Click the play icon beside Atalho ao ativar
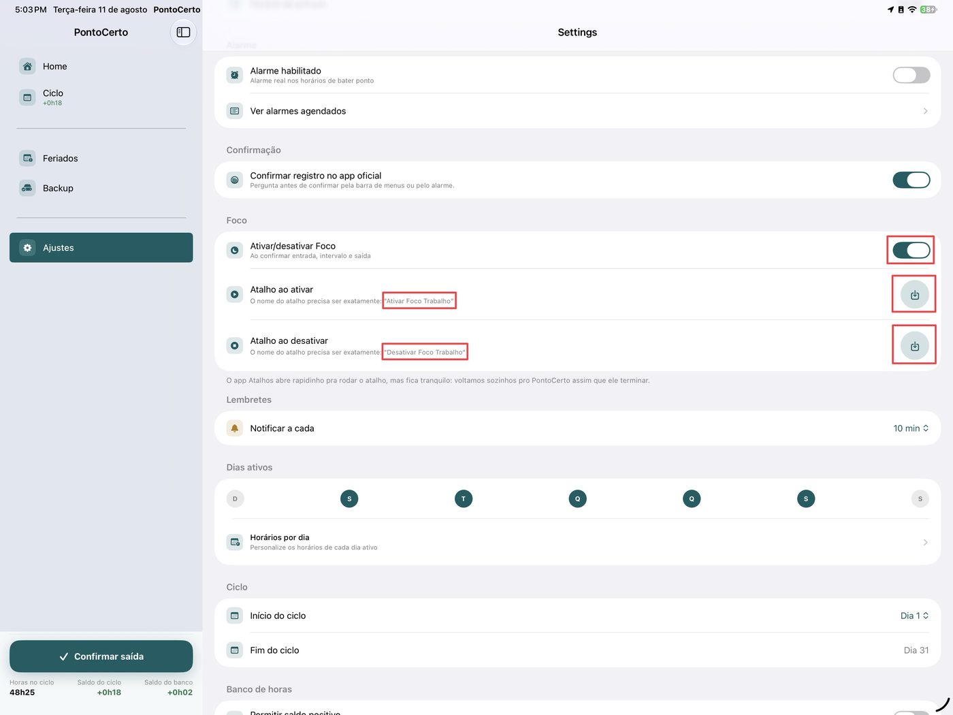 click(235, 294)
